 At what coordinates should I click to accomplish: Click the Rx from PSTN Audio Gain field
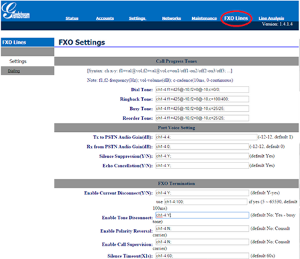point(202,146)
